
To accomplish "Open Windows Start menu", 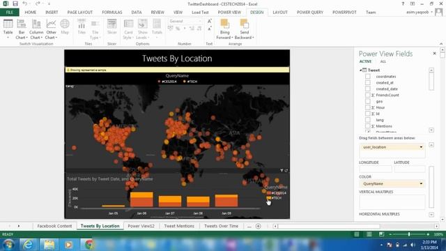I will click(8, 245).
